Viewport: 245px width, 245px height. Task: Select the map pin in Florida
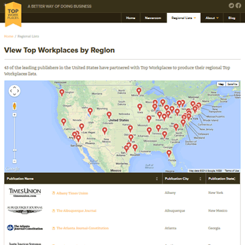[x=169, y=154]
